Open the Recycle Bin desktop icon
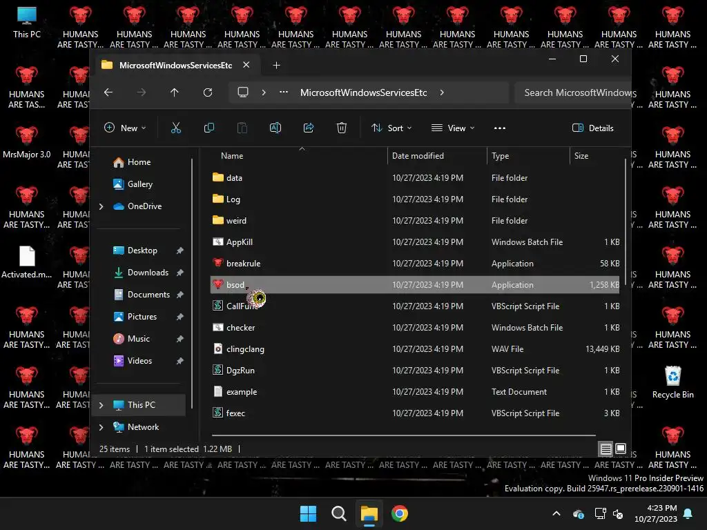The height and width of the screenshot is (530, 707). pyautogui.click(x=672, y=382)
